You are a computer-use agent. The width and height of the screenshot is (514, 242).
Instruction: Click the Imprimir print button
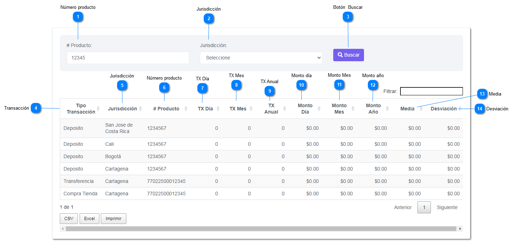click(114, 219)
